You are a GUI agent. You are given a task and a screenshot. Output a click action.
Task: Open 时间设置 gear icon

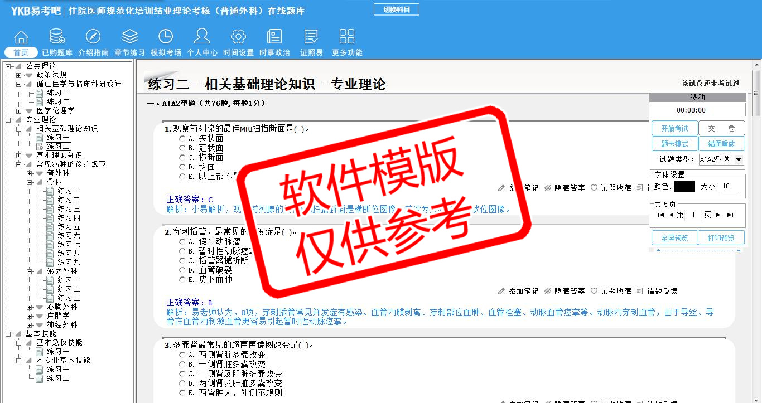(x=238, y=37)
